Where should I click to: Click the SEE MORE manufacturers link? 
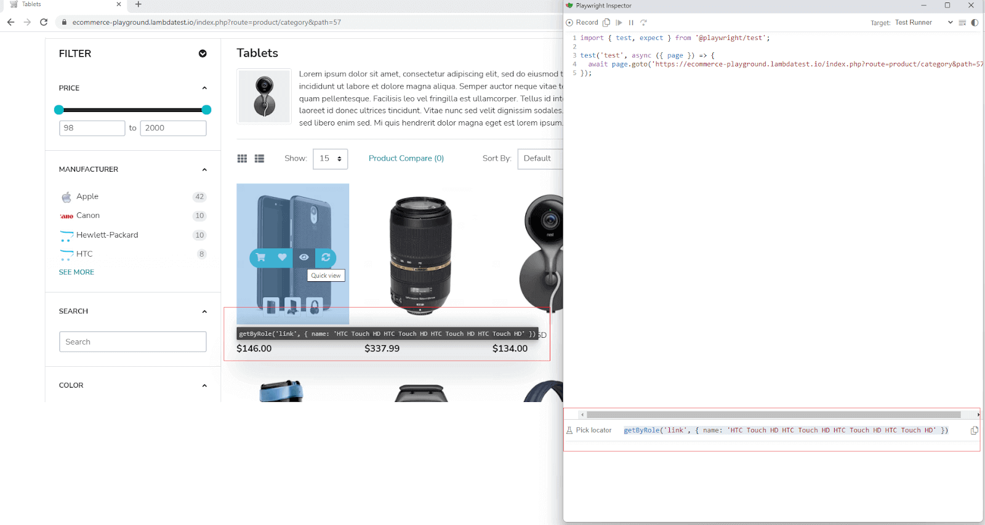click(76, 272)
